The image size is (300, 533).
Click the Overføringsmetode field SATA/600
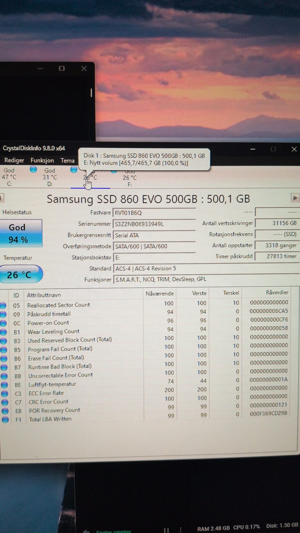pos(154,246)
